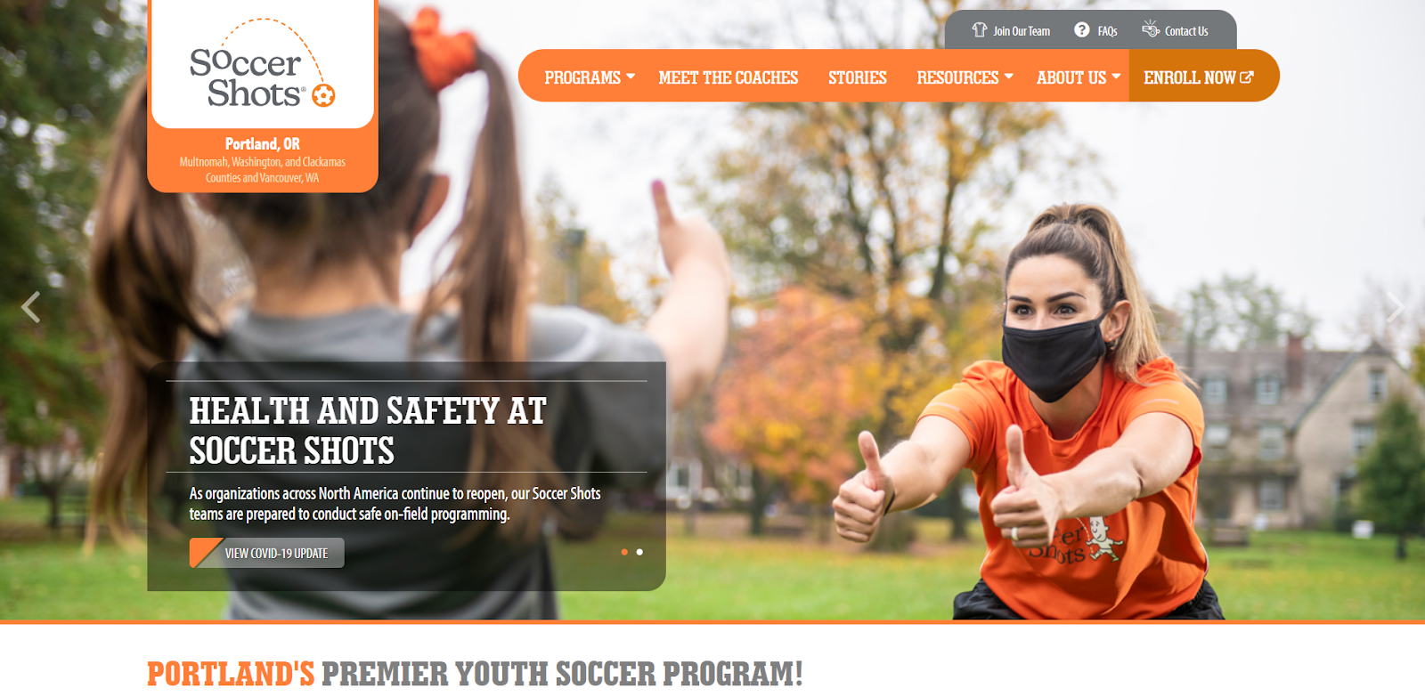Expand the Resources dropdown arrow
This screenshot has width=1425, height=697.
point(1009,77)
